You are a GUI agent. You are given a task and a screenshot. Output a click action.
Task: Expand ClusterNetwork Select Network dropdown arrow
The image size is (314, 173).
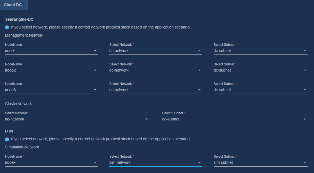(x=146, y=119)
